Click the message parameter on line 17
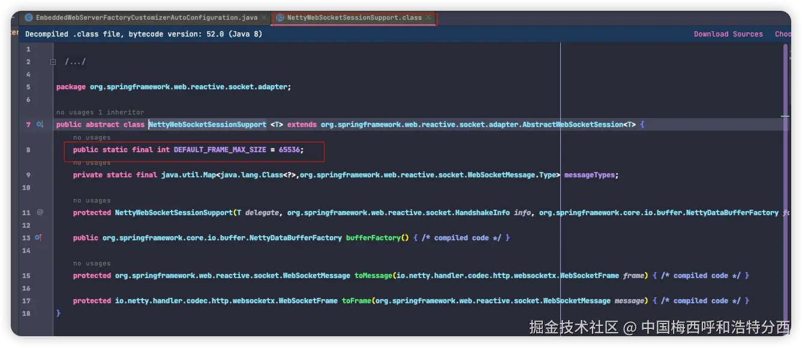 pyautogui.click(x=629, y=301)
